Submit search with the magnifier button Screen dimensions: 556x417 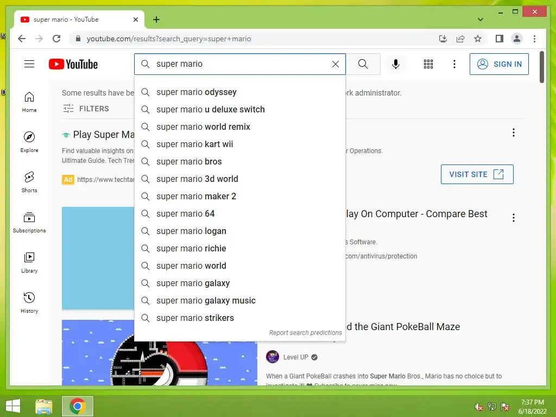363,64
